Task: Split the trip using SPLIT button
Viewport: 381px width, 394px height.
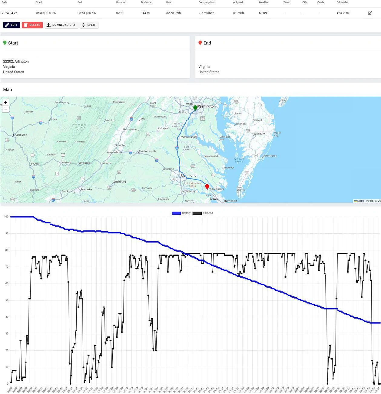Action: pyautogui.click(x=89, y=25)
